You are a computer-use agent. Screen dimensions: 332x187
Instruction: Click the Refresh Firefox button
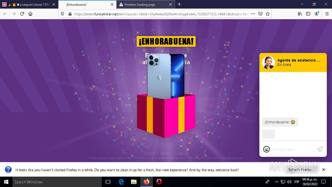301,170
